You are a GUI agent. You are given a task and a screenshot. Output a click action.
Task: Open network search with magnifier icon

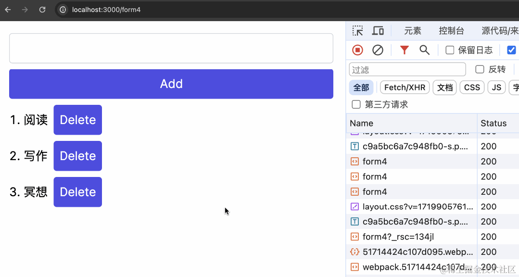(424, 50)
